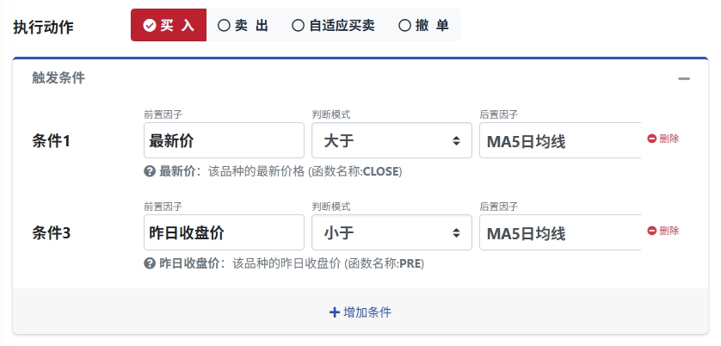The height and width of the screenshot is (346, 721).
Task: Collapse the 触发条件 panel with minus icon
Action: pos(684,78)
